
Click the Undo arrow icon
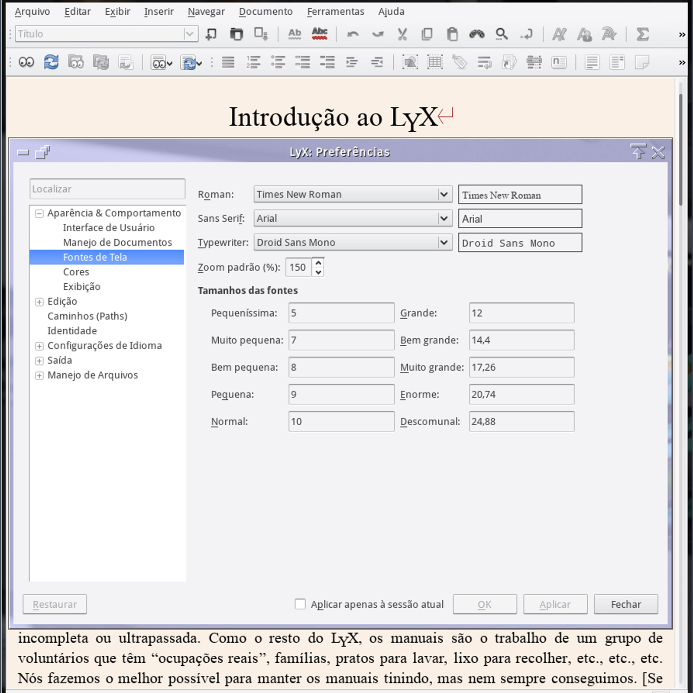353,34
